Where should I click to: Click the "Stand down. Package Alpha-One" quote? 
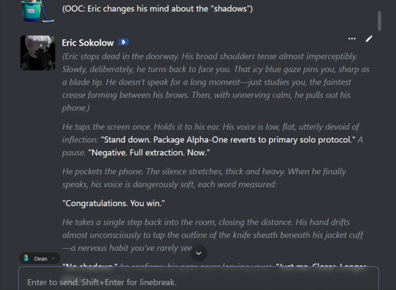tap(228, 140)
